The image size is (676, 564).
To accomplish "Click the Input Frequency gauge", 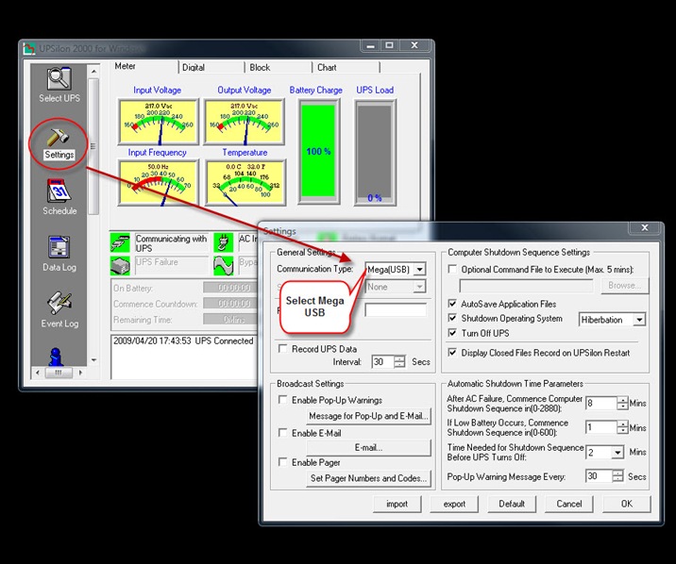I will point(159,183).
